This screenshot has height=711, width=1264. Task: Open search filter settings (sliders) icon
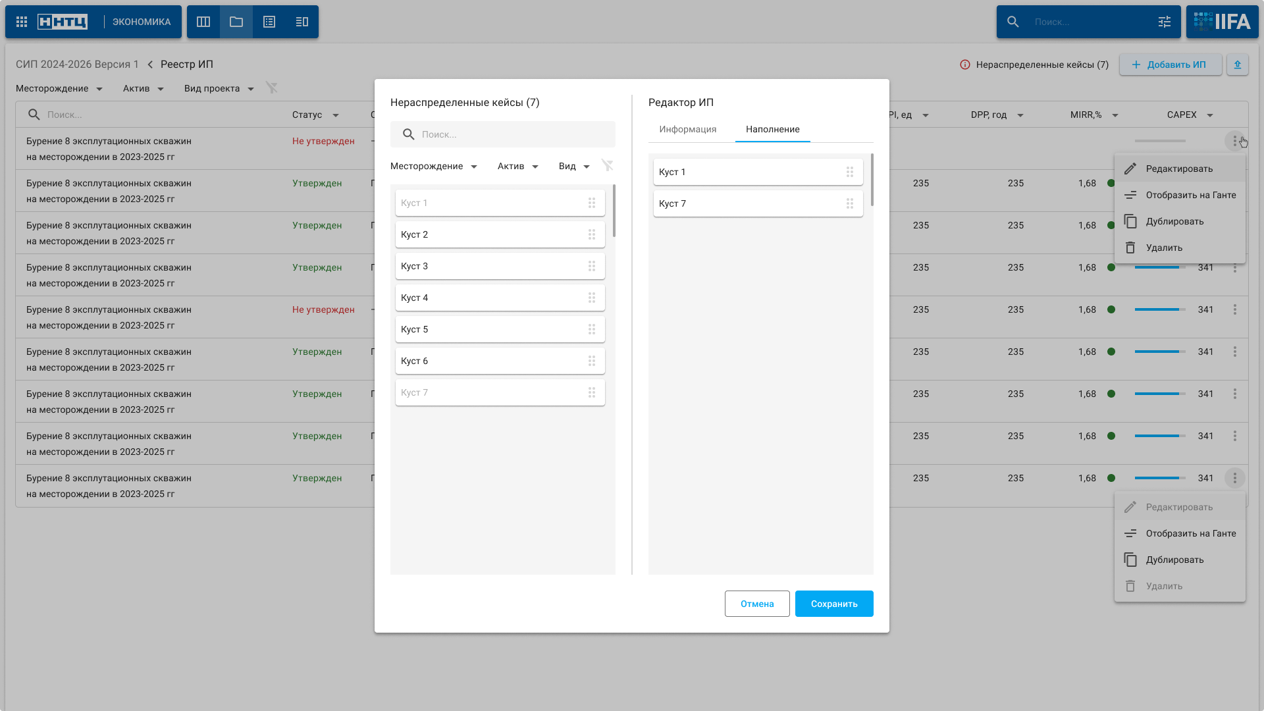[1165, 22]
